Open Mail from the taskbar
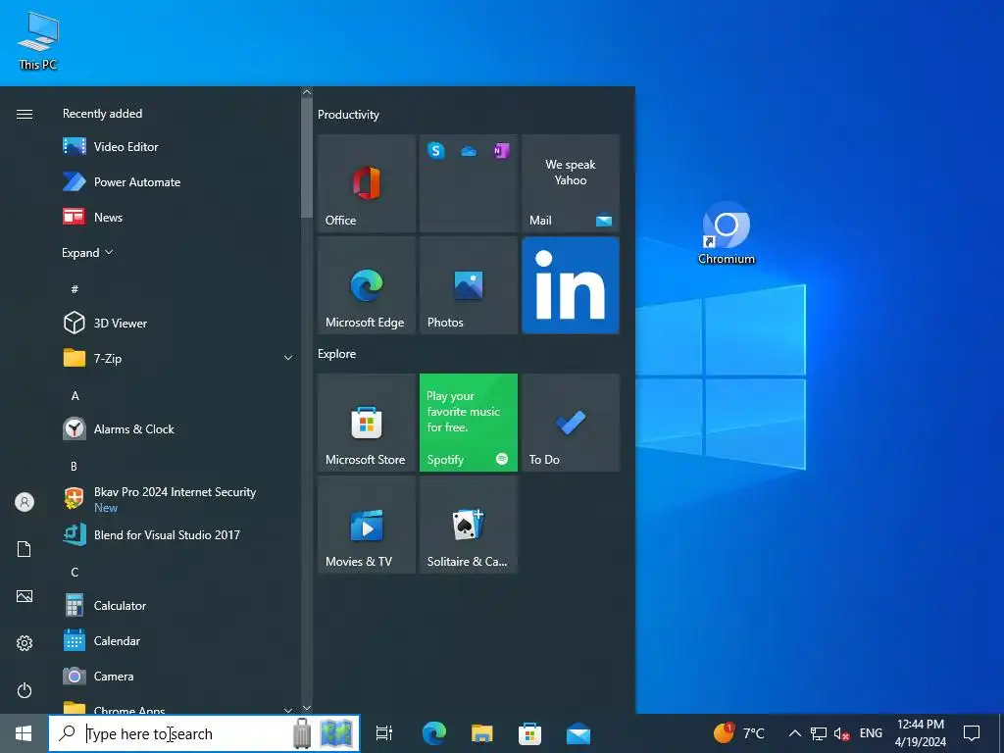 578,733
